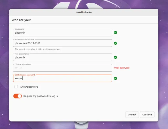Viewport: 168px width, 129px height.
Task: Click the checkmark beside the username field
Action: pos(115,57)
